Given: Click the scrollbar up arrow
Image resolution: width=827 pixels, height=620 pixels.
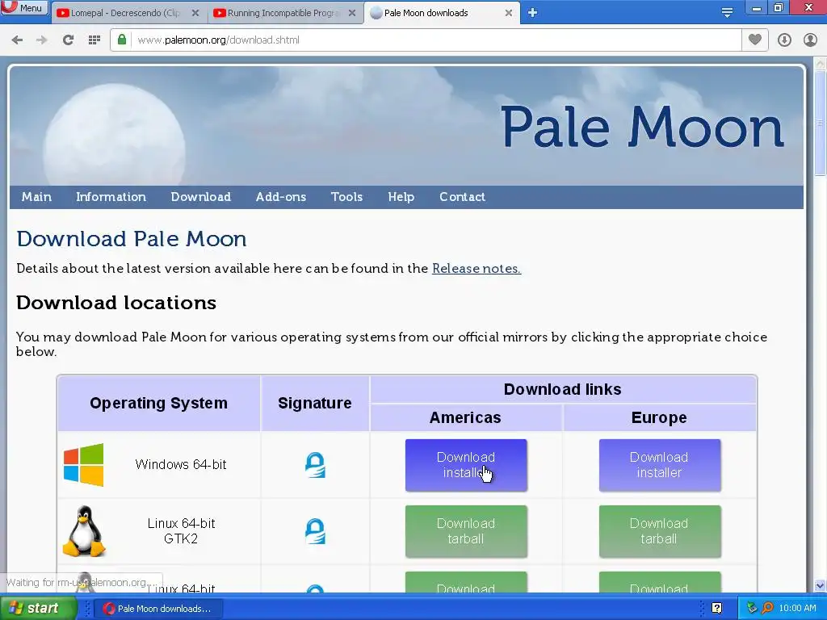Looking at the screenshot, I should (821, 64).
